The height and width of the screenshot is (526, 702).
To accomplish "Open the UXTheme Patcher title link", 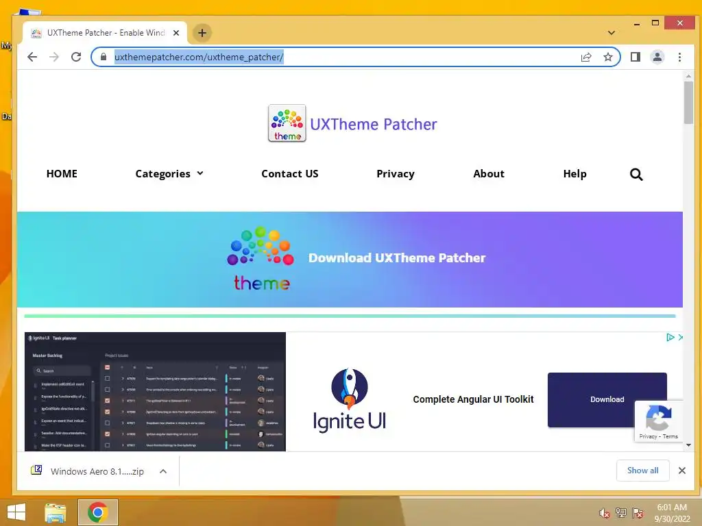I will [374, 124].
